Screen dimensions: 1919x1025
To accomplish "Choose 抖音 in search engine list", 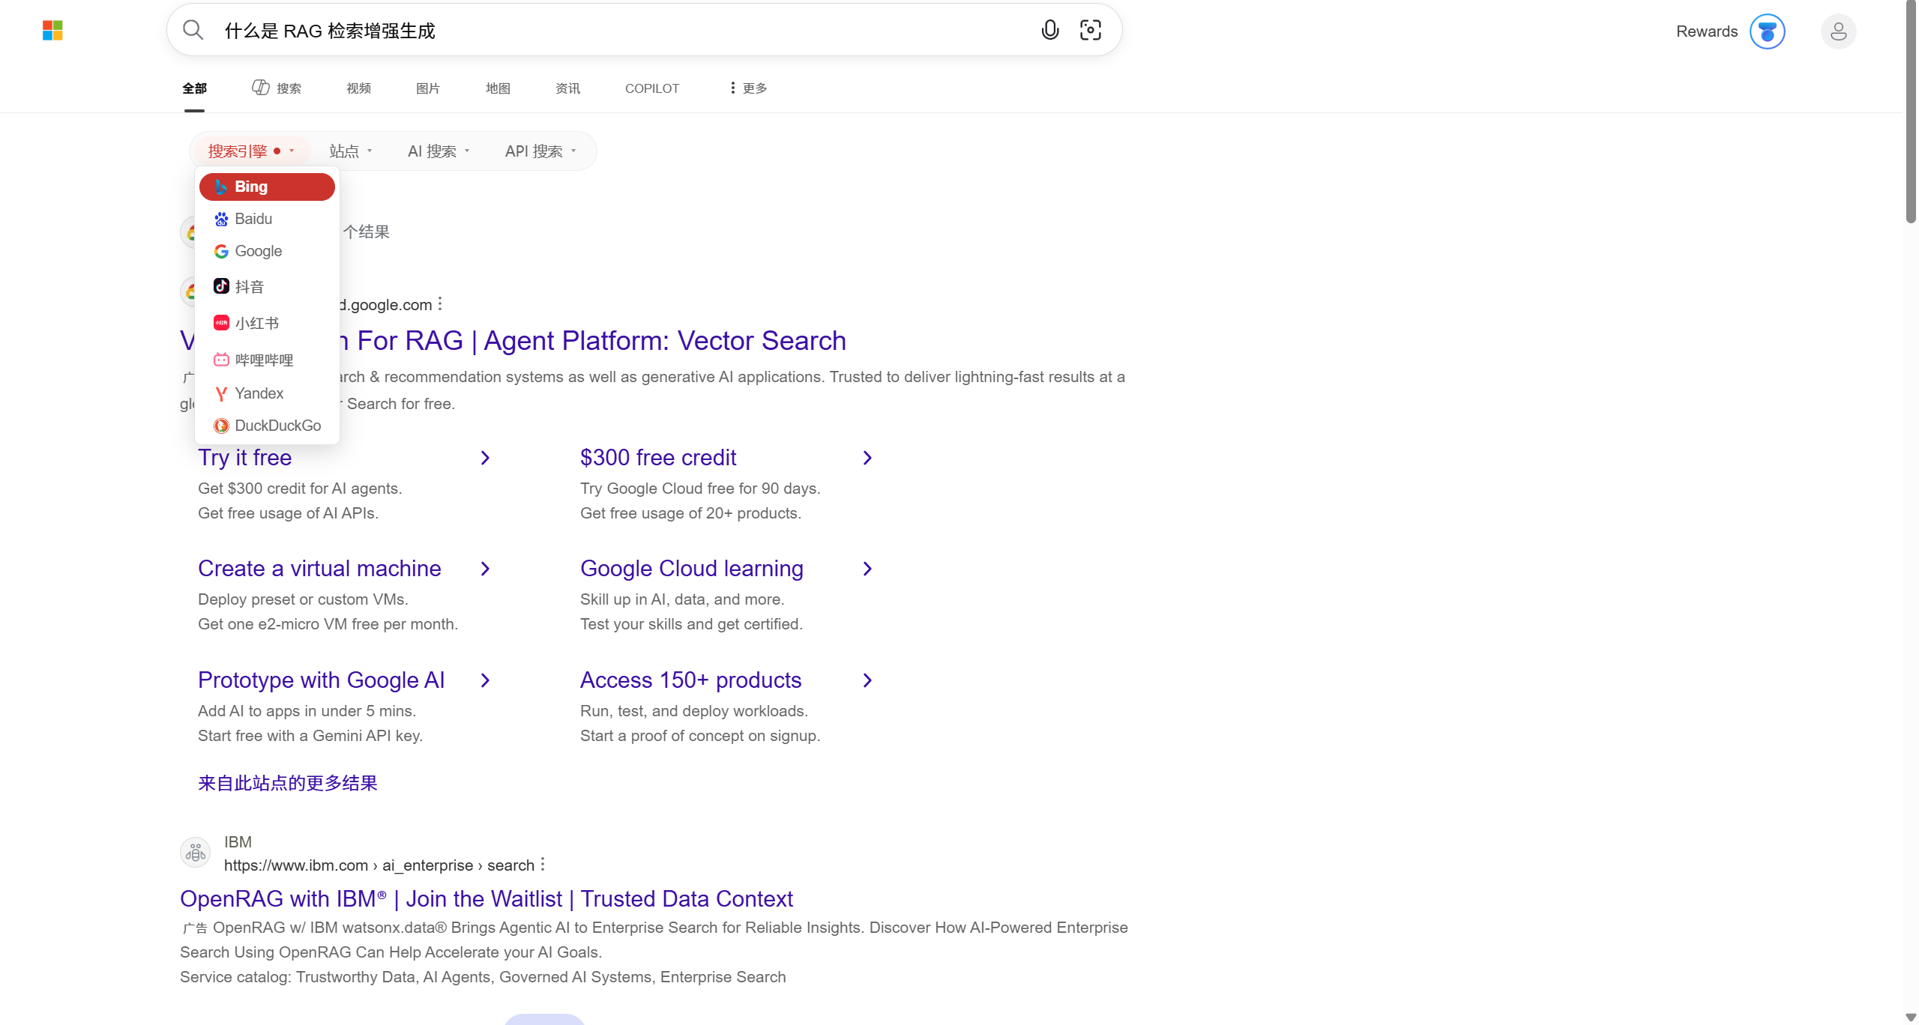I will tap(267, 286).
